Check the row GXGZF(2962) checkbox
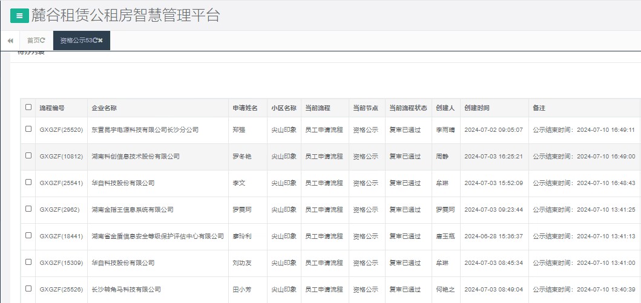641x303 pixels. click(x=28, y=208)
